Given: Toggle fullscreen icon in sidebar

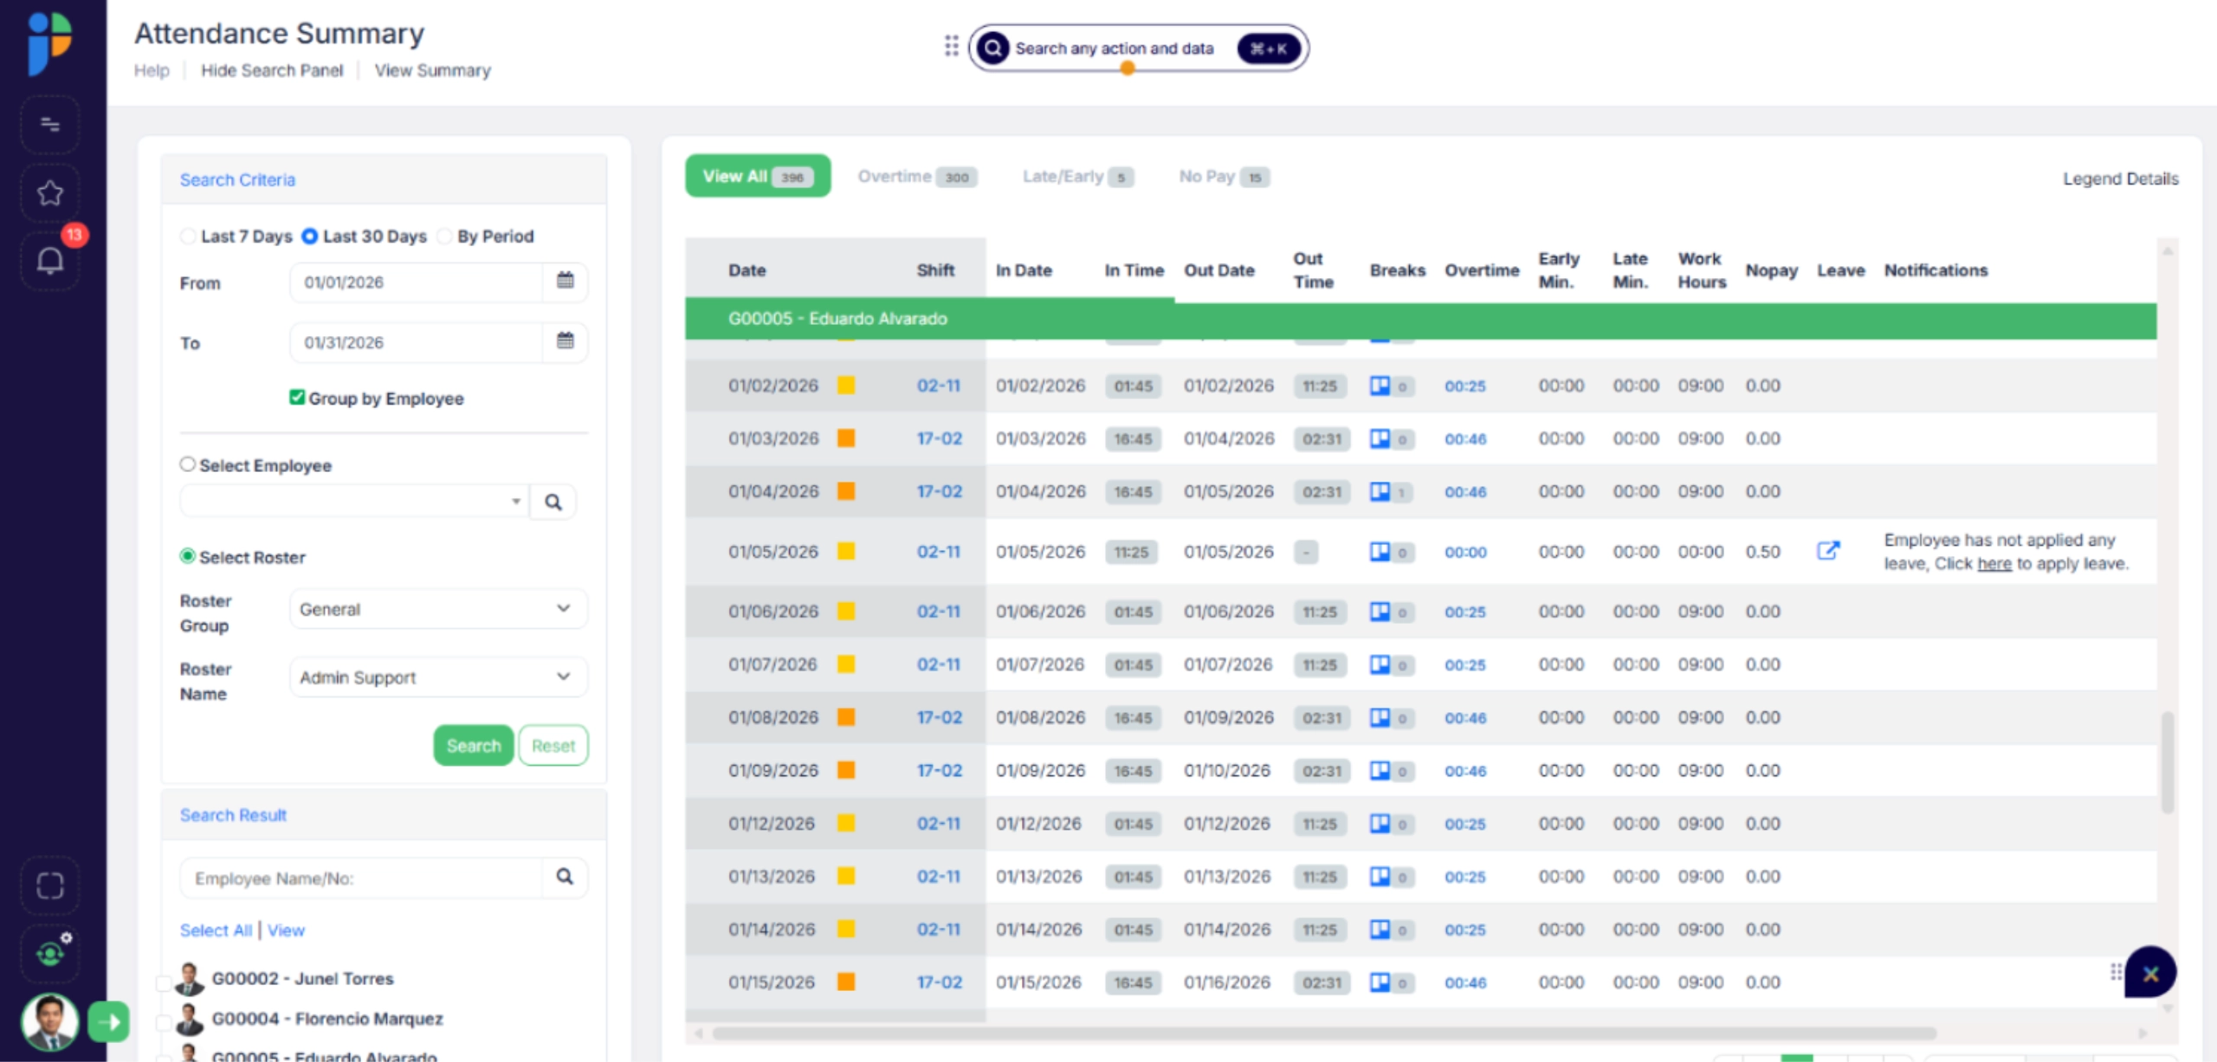Looking at the screenshot, I should click(x=50, y=885).
